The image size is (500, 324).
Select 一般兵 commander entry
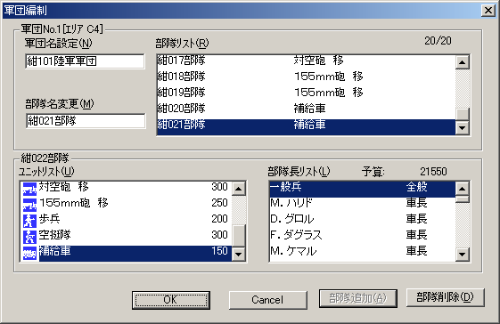click(362, 189)
